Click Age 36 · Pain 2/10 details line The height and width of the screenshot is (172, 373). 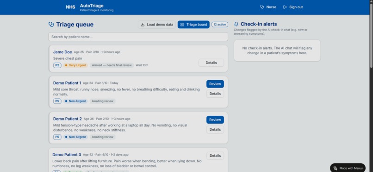107,119
